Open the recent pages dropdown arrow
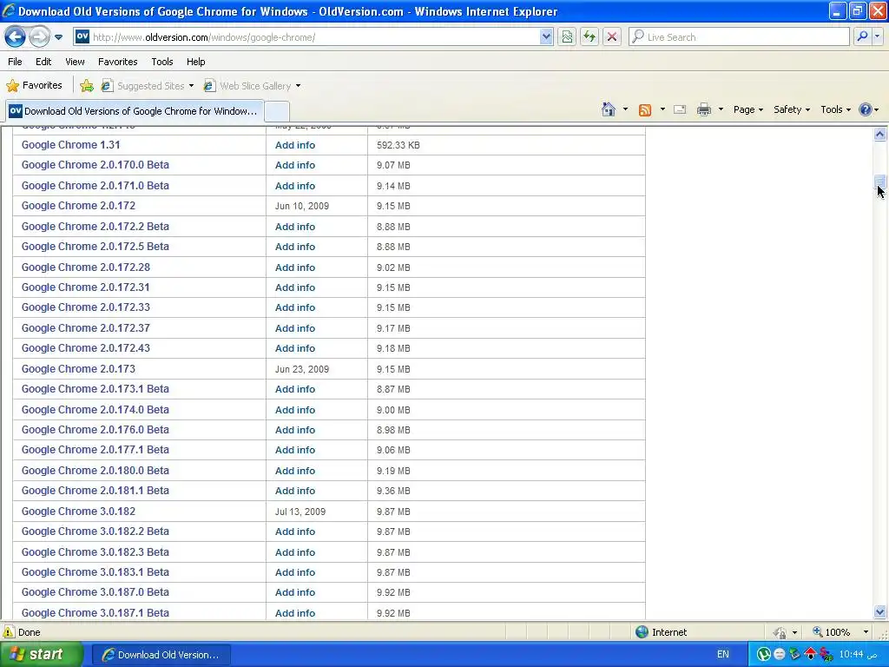The image size is (889, 667). tap(58, 37)
